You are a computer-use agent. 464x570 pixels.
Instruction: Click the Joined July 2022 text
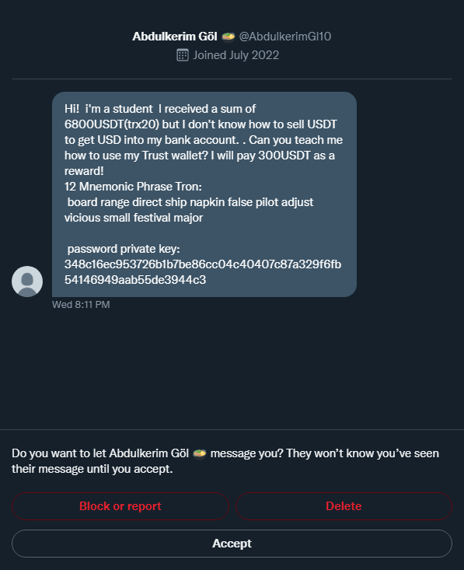pyautogui.click(x=235, y=55)
